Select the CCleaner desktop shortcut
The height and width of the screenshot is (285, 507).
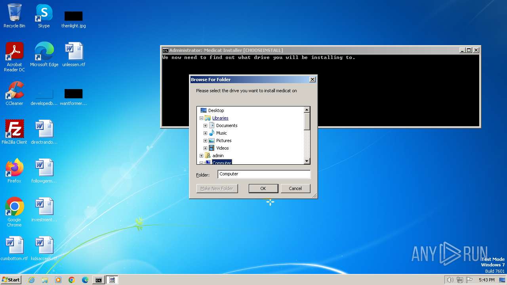[x=14, y=93]
